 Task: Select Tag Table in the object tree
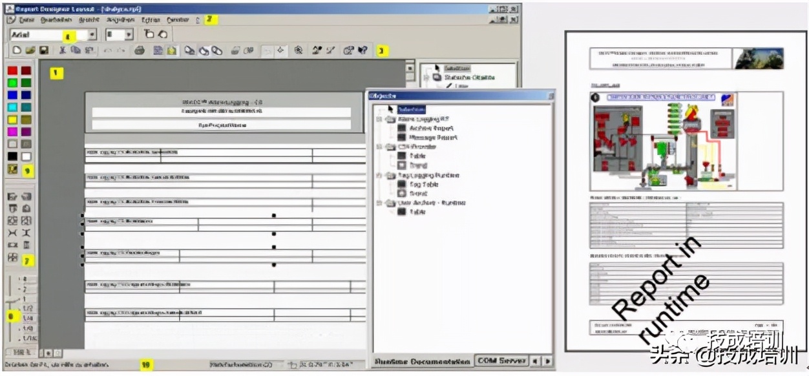pyautogui.click(x=423, y=184)
